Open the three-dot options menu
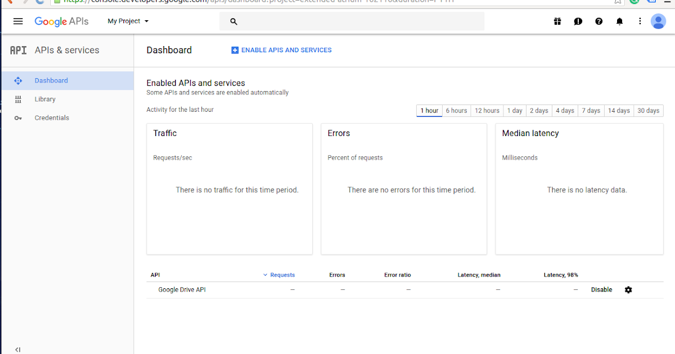This screenshot has height=354, width=675. [640, 21]
